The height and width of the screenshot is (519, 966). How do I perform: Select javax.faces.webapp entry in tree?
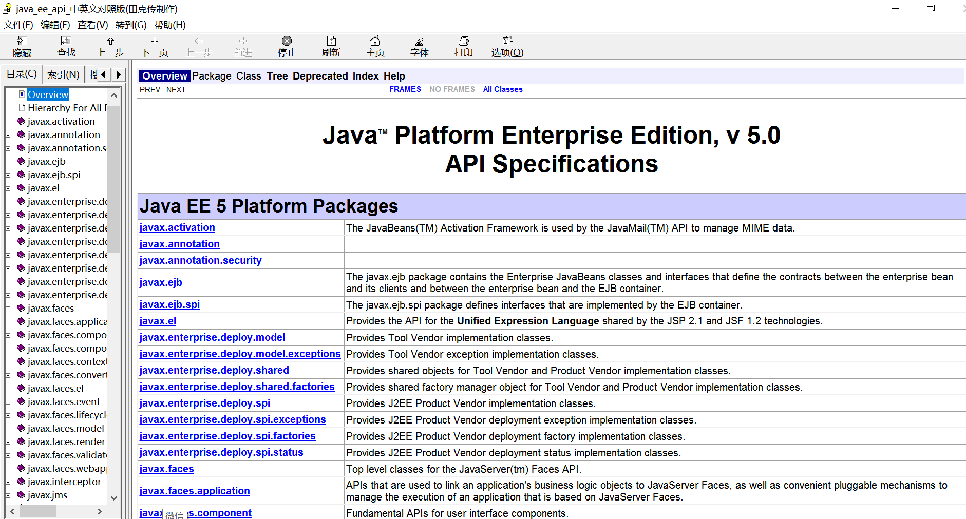67,468
